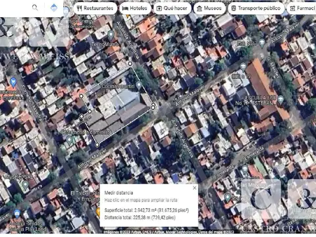Filter map by Hoteles
Screen dimensions: 316x237
point(135,9)
